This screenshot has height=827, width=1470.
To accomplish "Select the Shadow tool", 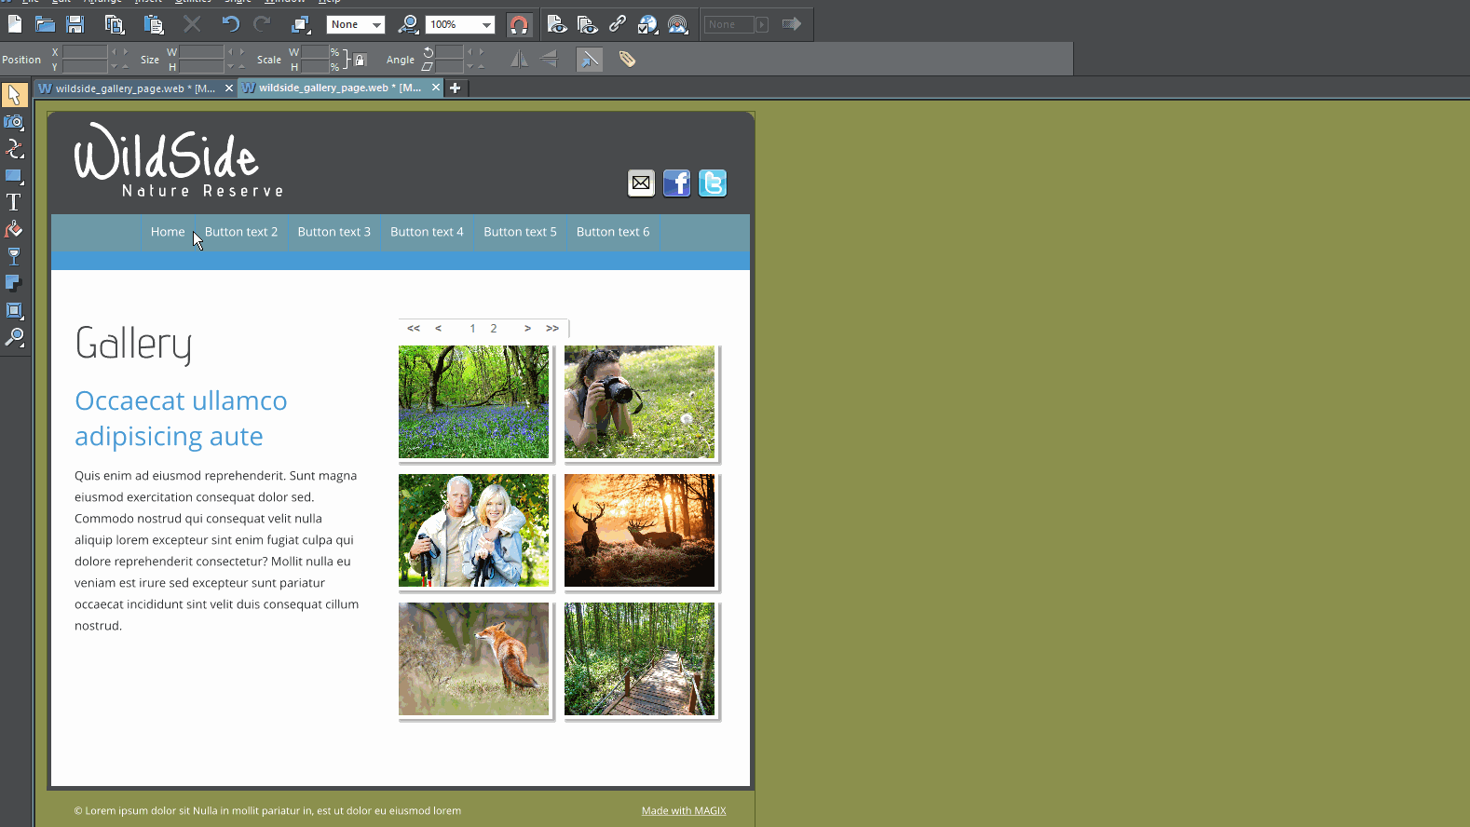I will pos(14,283).
